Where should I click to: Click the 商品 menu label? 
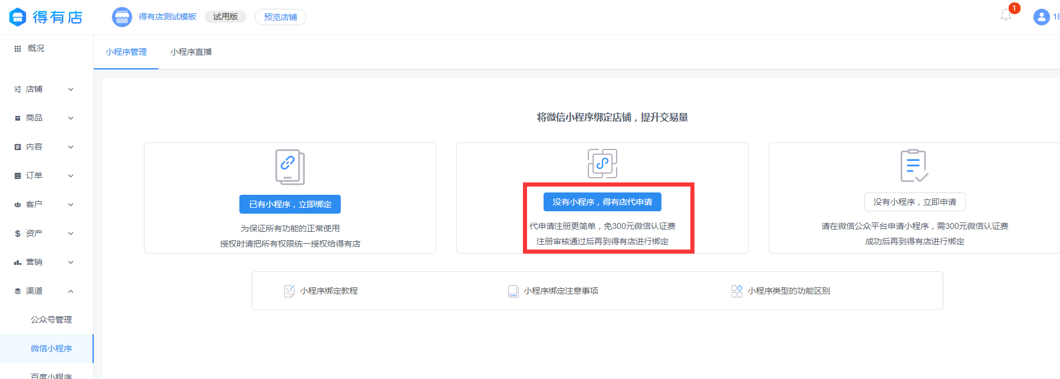tap(34, 118)
